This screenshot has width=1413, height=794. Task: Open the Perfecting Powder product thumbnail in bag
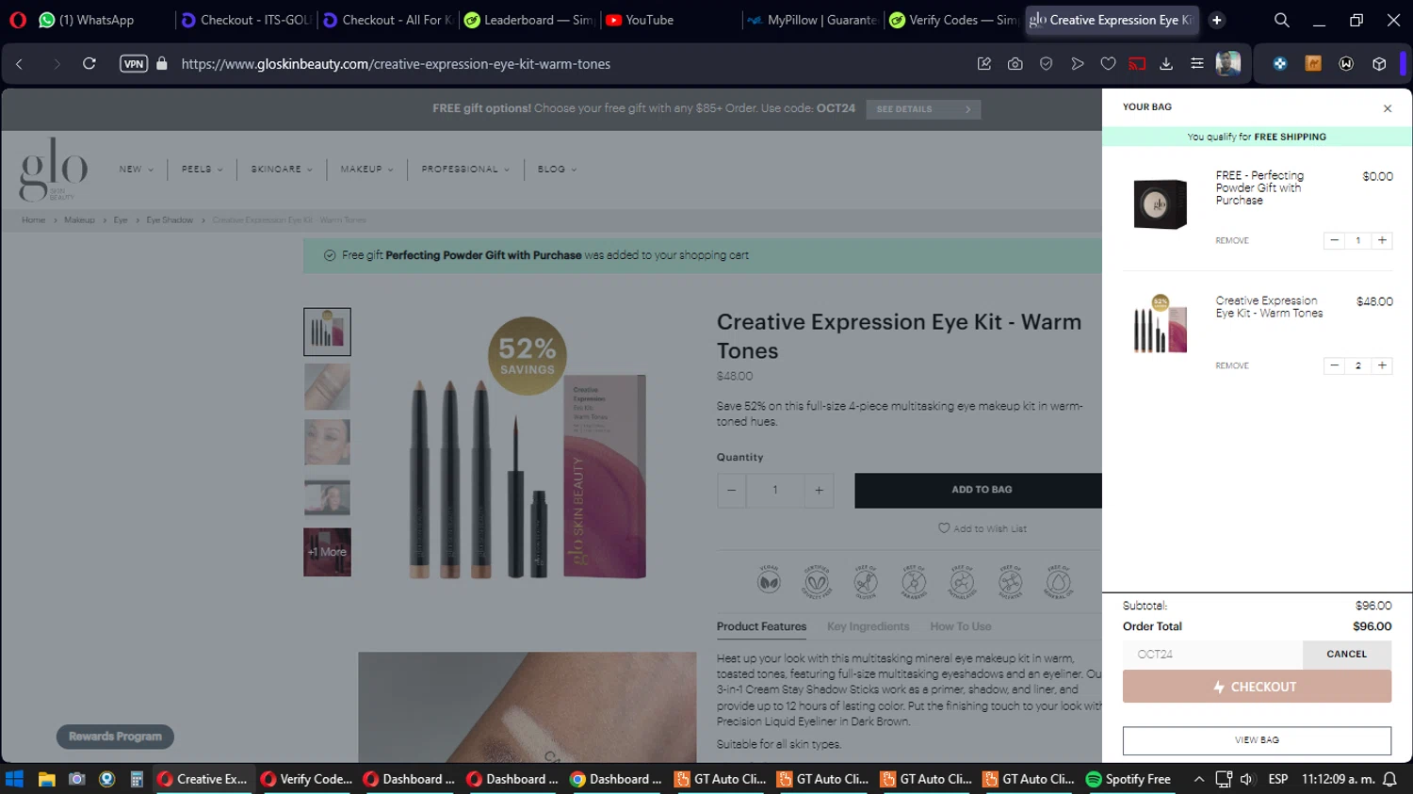pos(1161,203)
